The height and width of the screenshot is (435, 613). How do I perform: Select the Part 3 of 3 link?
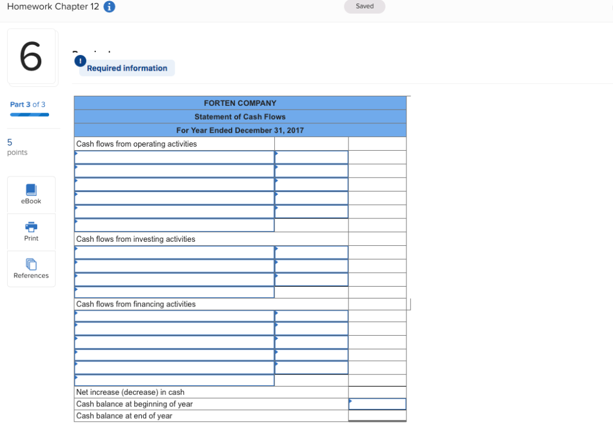tap(28, 104)
